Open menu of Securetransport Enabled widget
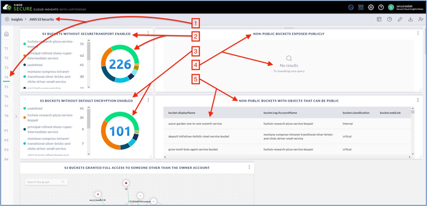Image resolution: width=427 pixels, height=206 pixels. click(148, 33)
